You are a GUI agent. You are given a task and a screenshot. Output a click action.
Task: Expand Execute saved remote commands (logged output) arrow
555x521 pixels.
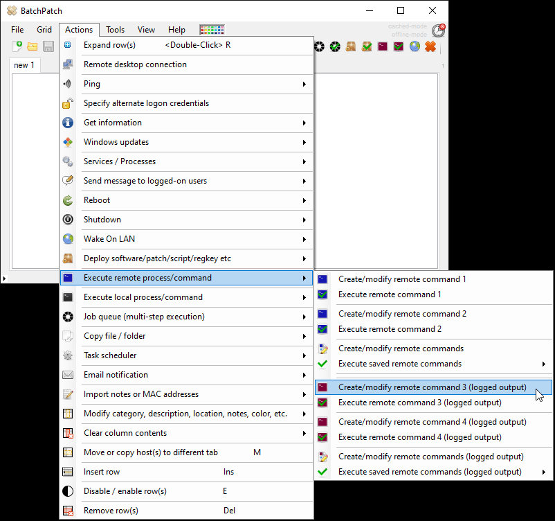tap(544, 472)
